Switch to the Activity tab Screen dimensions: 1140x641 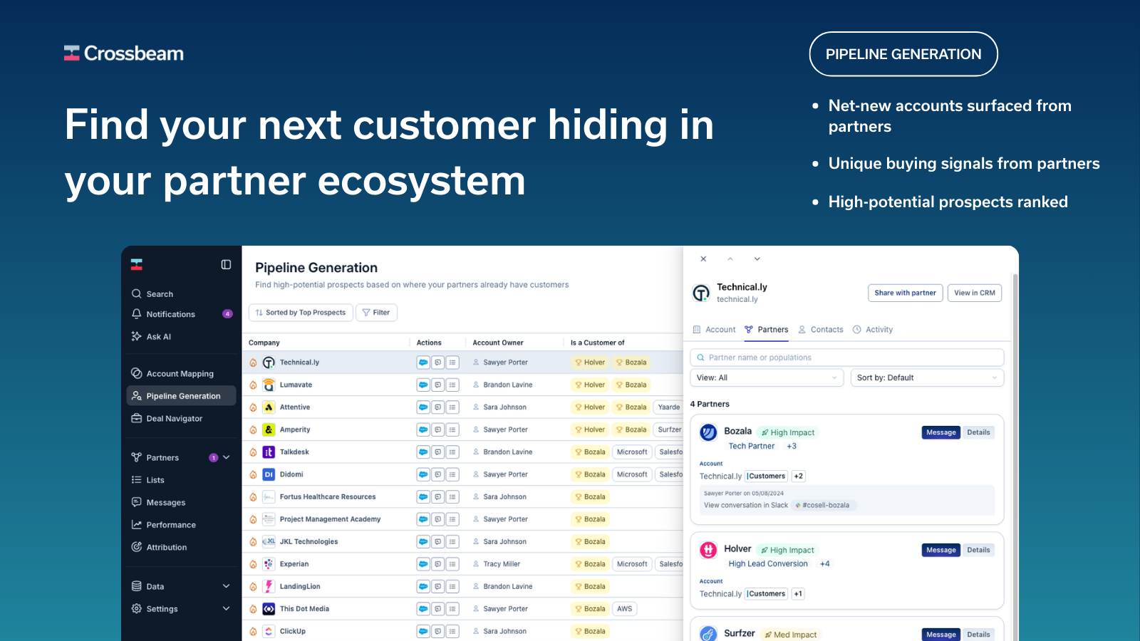(x=873, y=330)
